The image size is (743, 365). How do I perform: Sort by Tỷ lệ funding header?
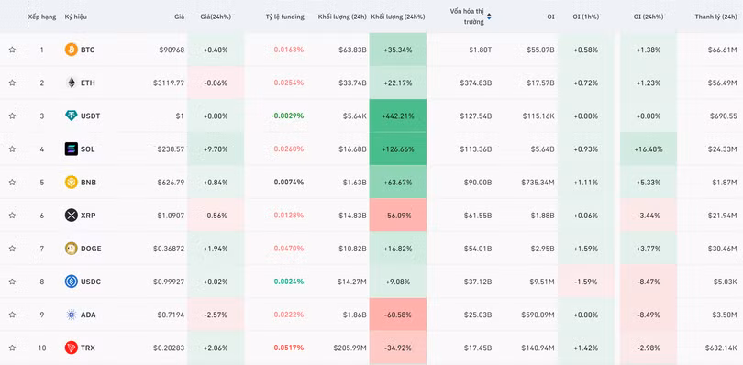coord(284,17)
